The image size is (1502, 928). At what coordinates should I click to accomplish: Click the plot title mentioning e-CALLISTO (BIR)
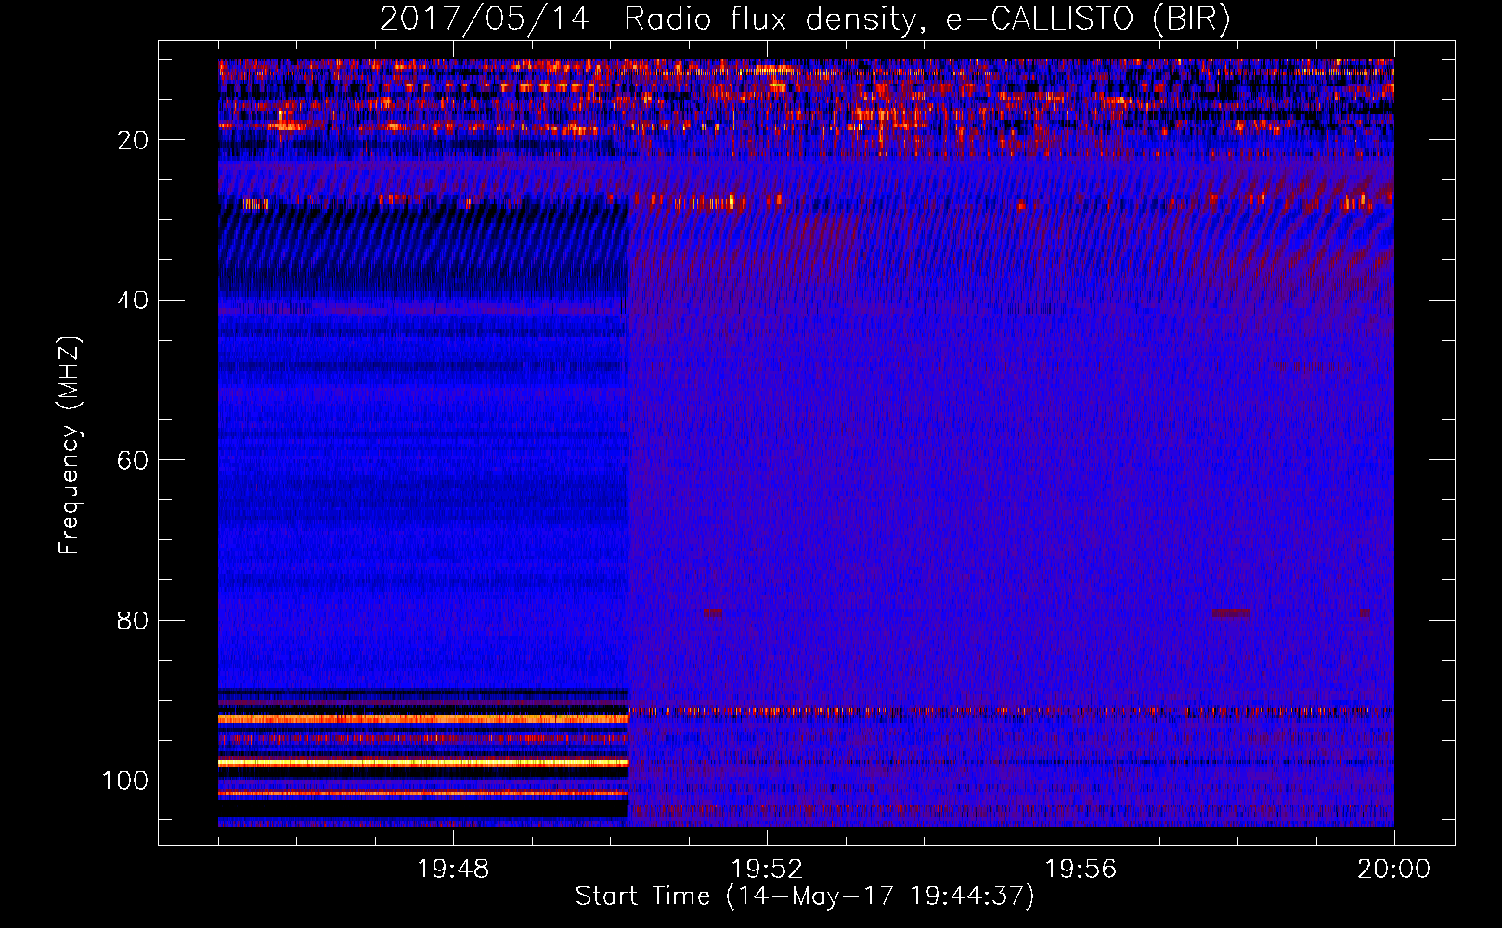pos(805,19)
